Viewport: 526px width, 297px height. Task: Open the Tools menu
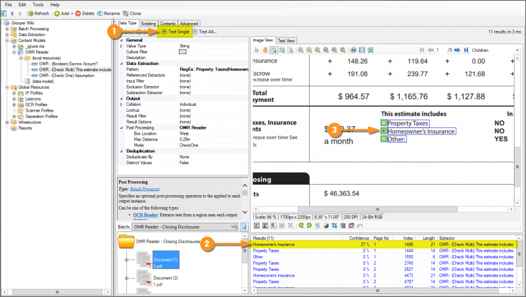tap(39, 5)
